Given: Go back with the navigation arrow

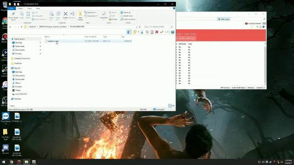Looking at the screenshot, I should (10, 27).
